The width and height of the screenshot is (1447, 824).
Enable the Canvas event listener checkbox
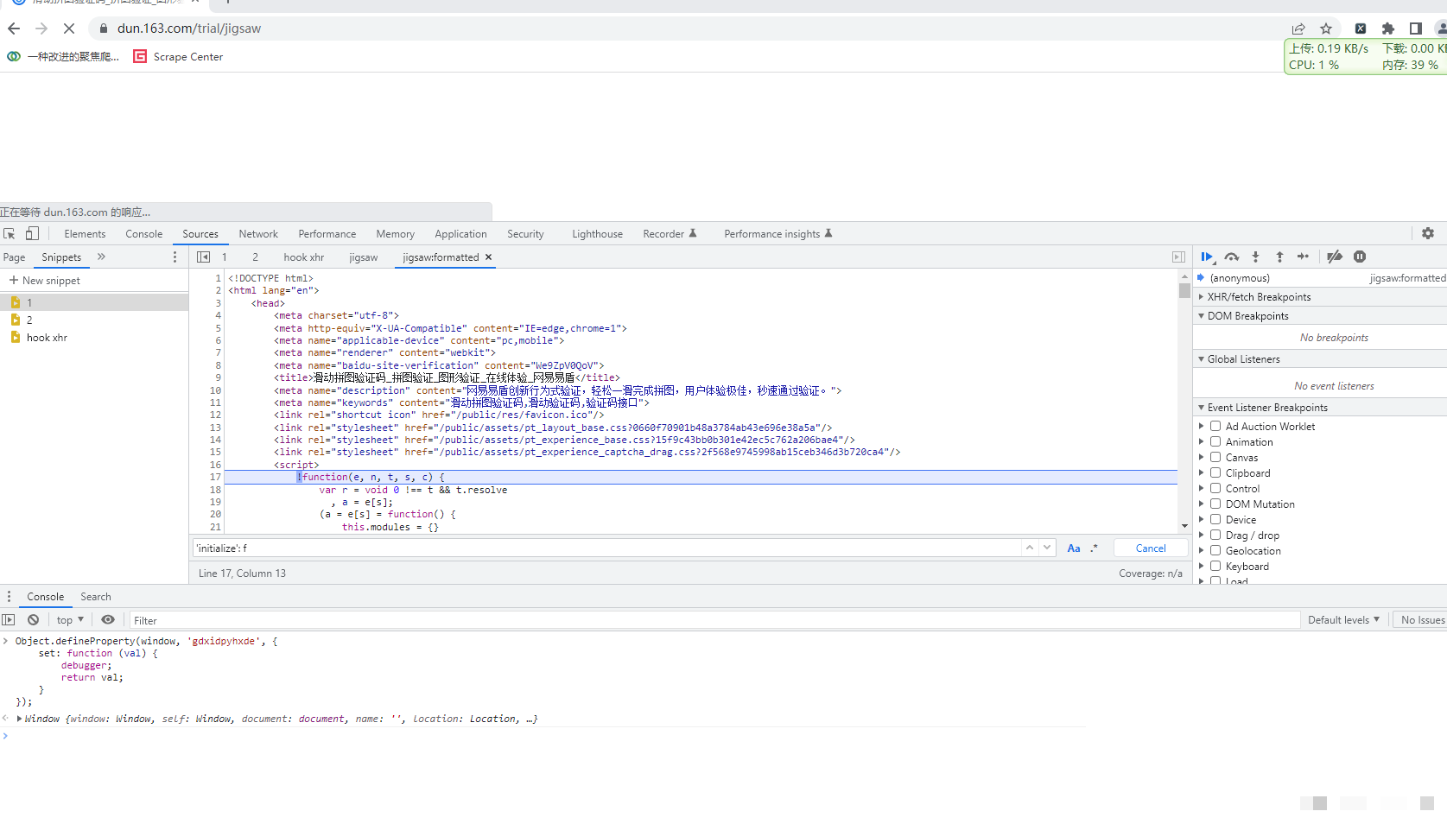pyautogui.click(x=1215, y=457)
